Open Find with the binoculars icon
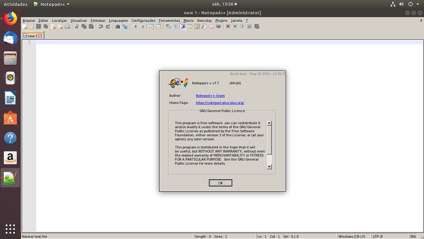Viewport: 424px width, 239px height. (118, 26)
